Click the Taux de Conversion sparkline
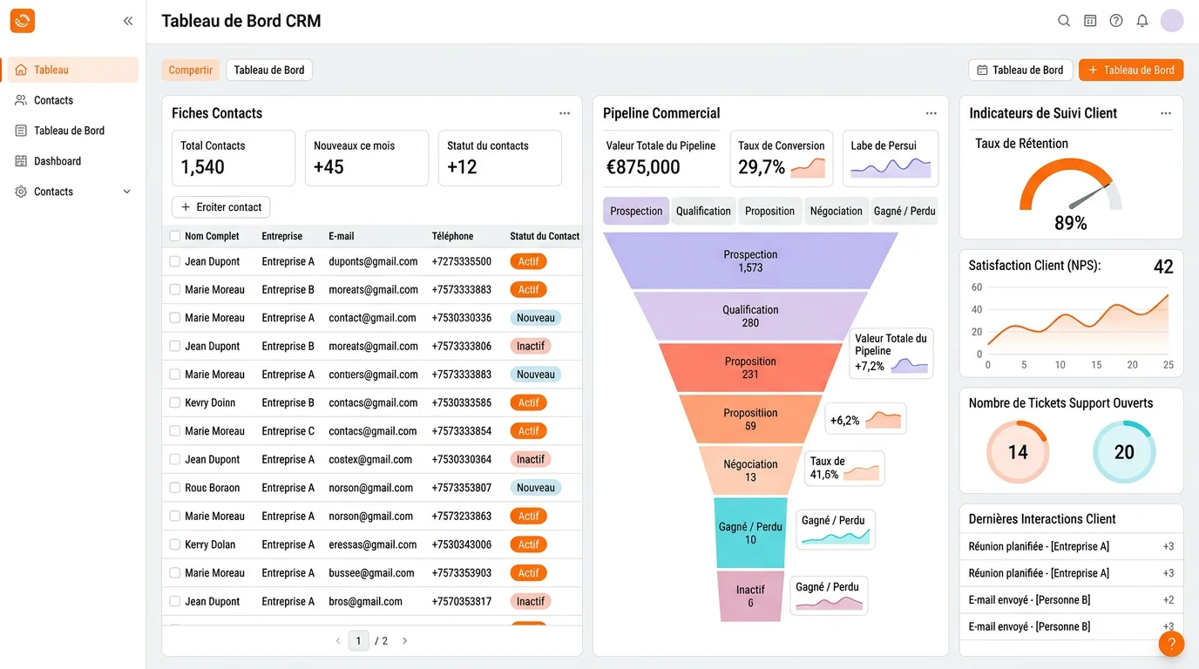 tap(808, 167)
